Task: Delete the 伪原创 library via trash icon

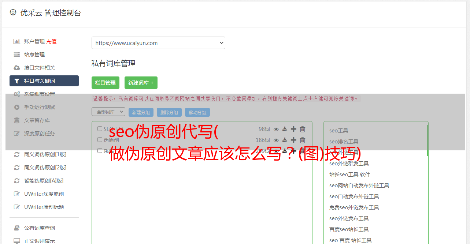Action: tap(303, 140)
